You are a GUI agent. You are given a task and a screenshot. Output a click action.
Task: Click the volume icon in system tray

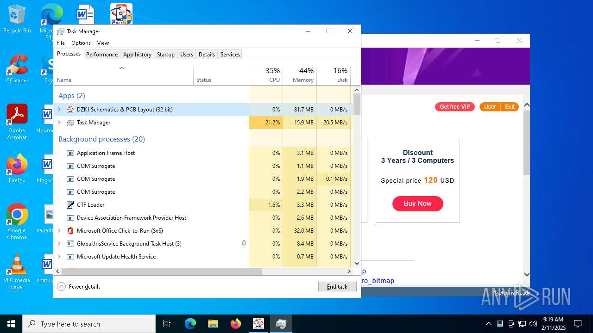pyautogui.click(x=533, y=324)
